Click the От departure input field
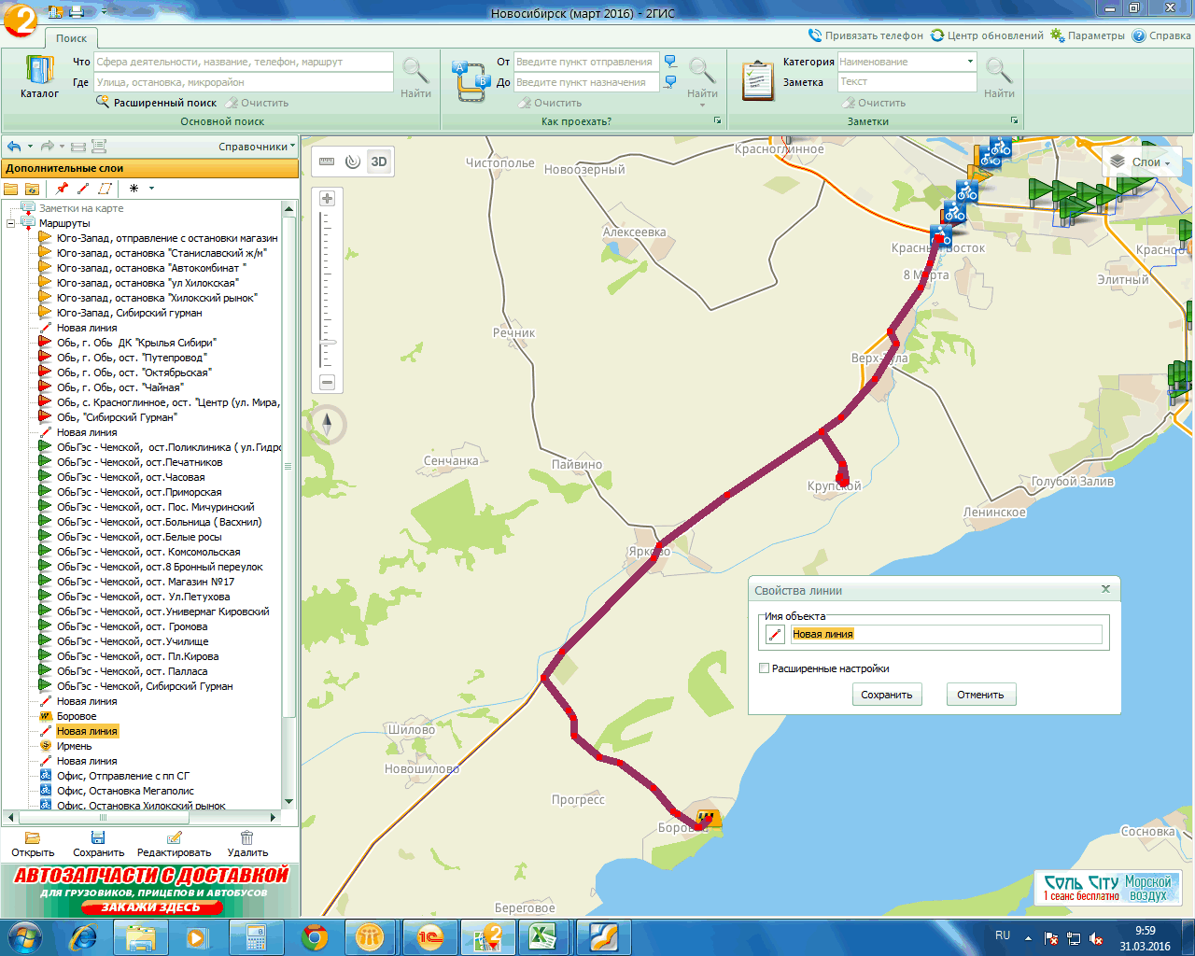This screenshot has width=1195, height=956. [586, 62]
